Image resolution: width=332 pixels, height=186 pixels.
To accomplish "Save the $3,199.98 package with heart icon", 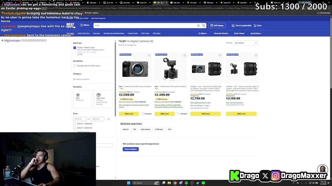I will (256, 56).
